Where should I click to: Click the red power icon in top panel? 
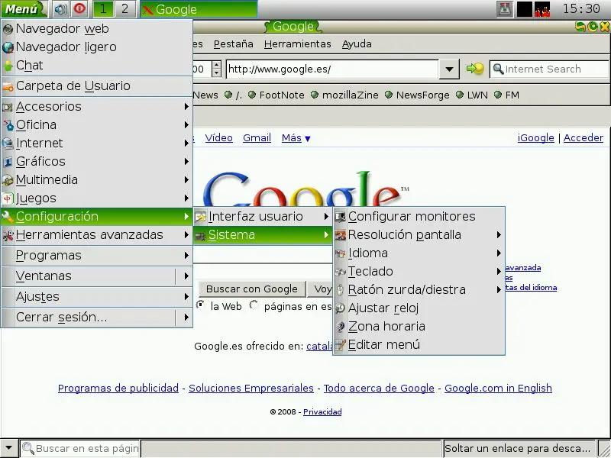(79, 9)
